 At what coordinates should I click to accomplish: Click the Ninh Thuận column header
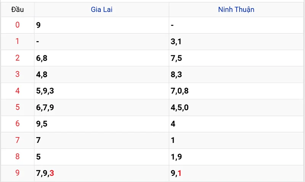click(236, 10)
